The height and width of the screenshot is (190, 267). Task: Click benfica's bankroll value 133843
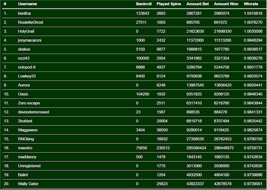click(143, 13)
